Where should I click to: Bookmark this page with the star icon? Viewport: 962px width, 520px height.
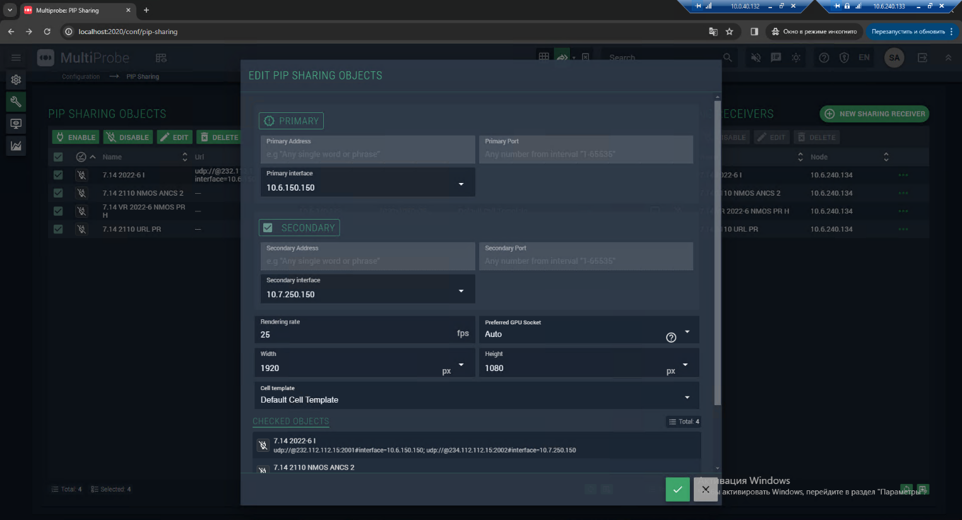(x=730, y=32)
